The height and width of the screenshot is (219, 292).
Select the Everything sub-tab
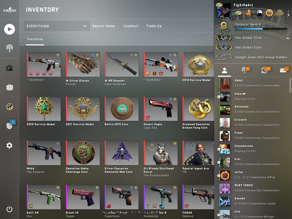[35, 39]
